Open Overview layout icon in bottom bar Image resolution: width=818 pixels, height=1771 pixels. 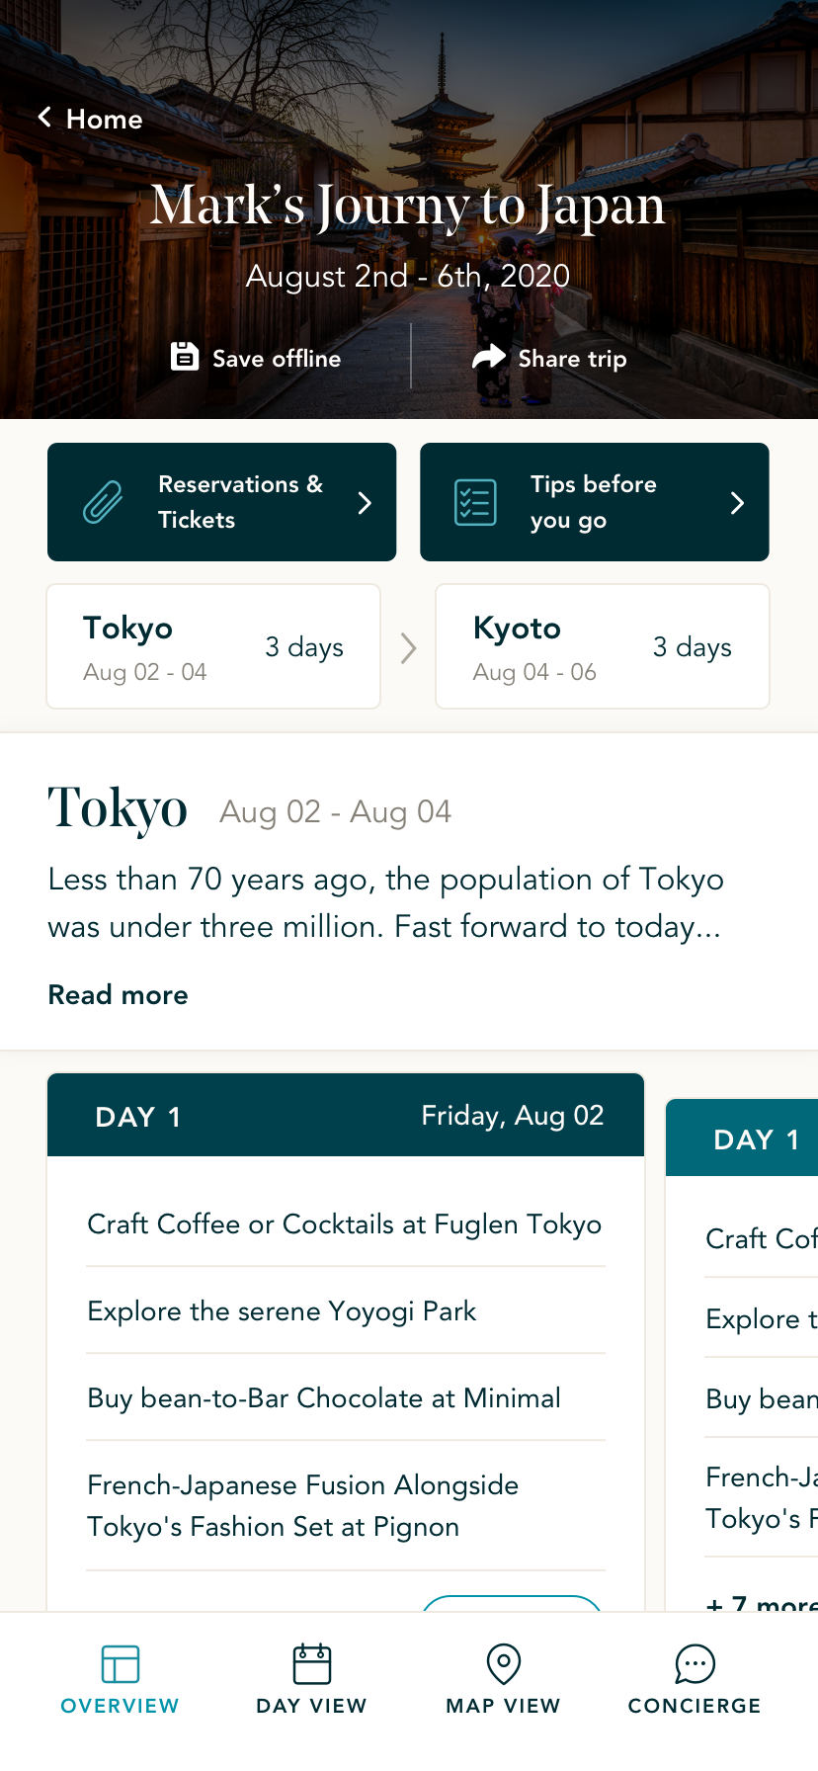[120, 1664]
